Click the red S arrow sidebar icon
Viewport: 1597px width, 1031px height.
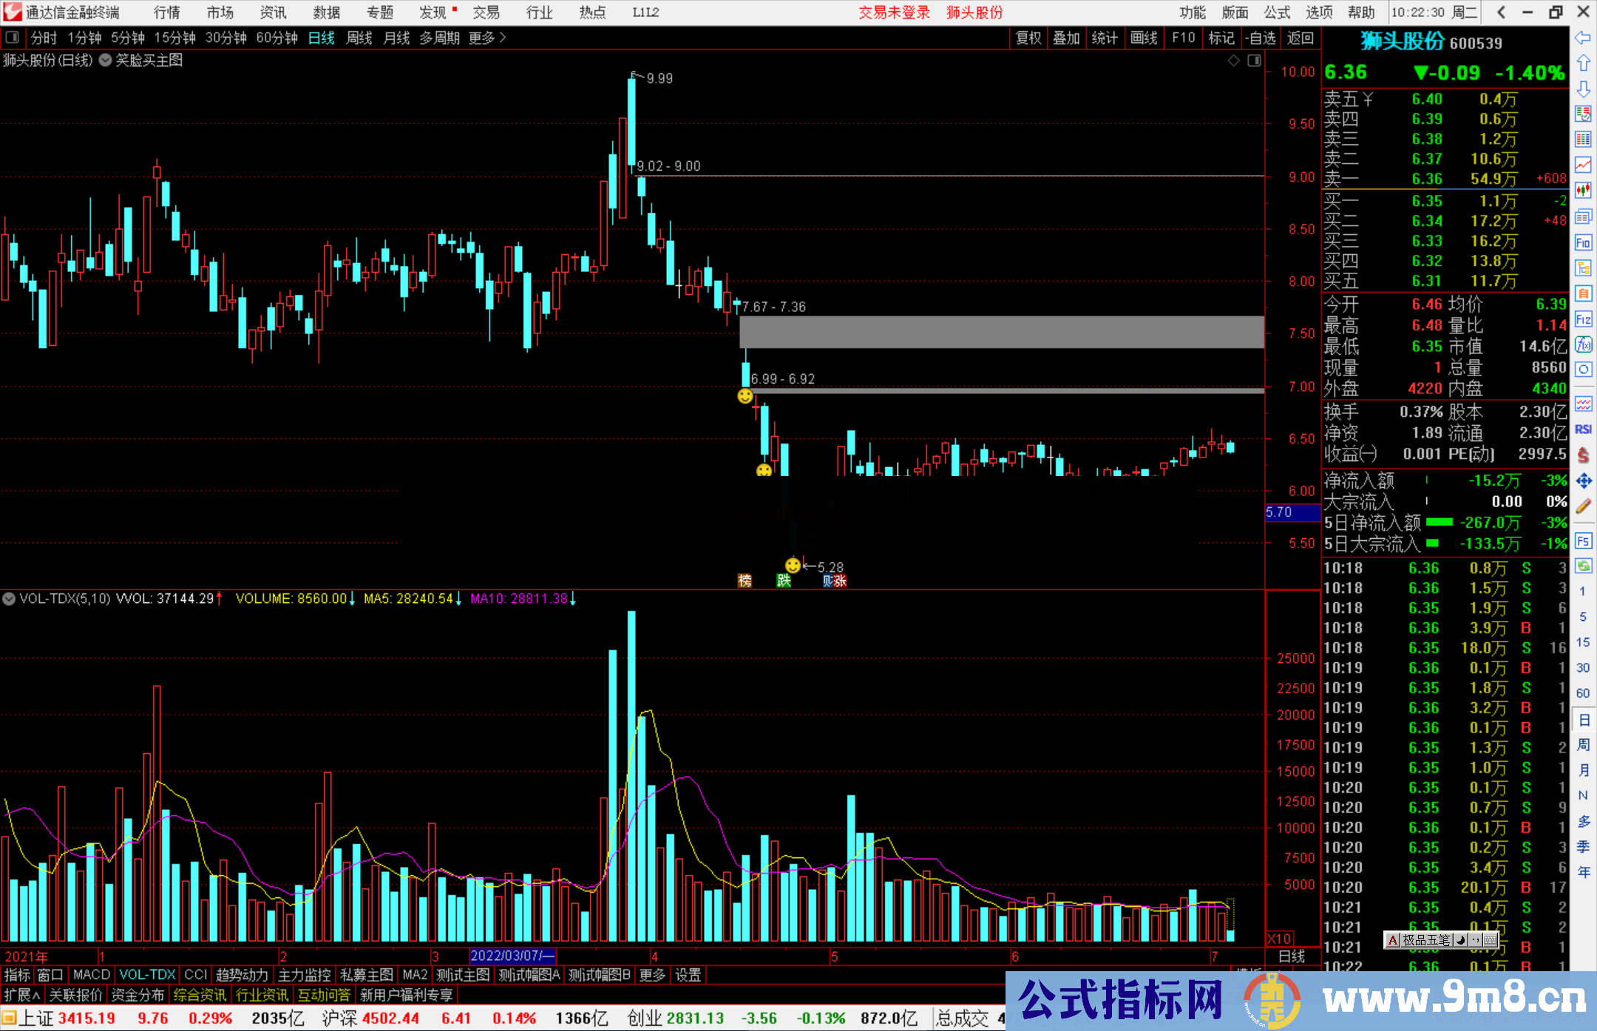pyautogui.click(x=1583, y=455)
